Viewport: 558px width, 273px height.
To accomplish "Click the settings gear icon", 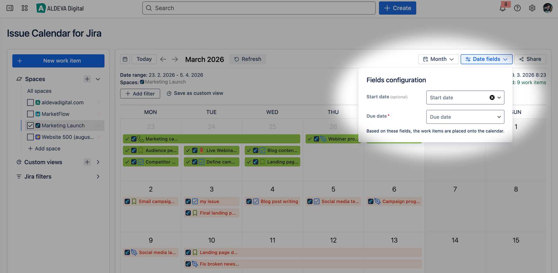I will point(532,8).
